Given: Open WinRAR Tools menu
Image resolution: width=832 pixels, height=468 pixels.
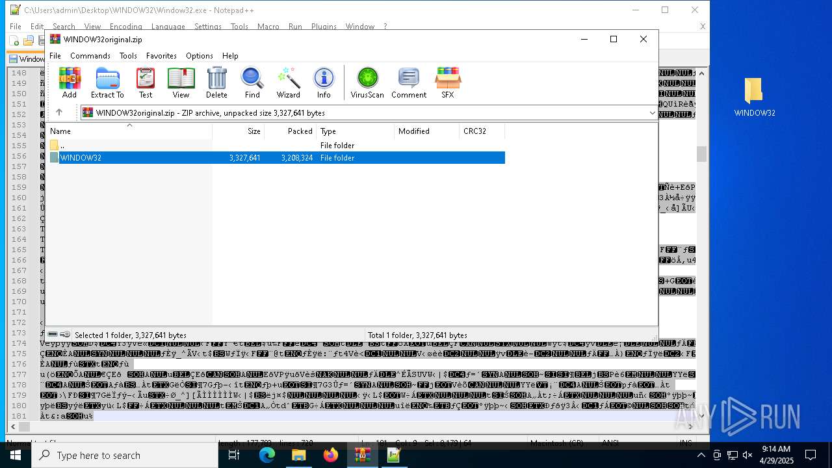Looking at the screenshot, I should click(x=128, y=56).
